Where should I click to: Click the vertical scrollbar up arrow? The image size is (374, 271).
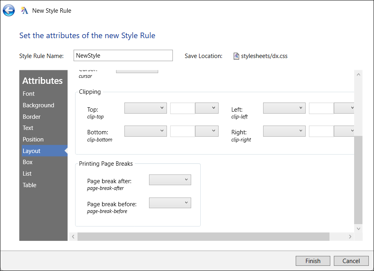point(358,74)
